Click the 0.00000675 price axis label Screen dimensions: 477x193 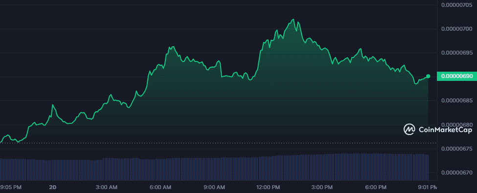click(x=456, y=149)
